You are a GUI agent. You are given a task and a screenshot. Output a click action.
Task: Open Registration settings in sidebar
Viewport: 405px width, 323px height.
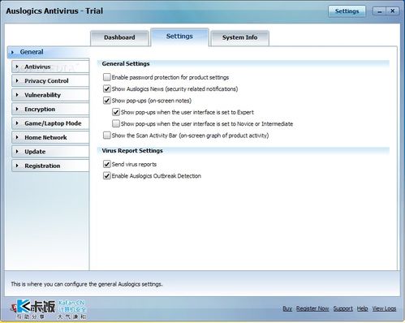[x=50, y=166]
